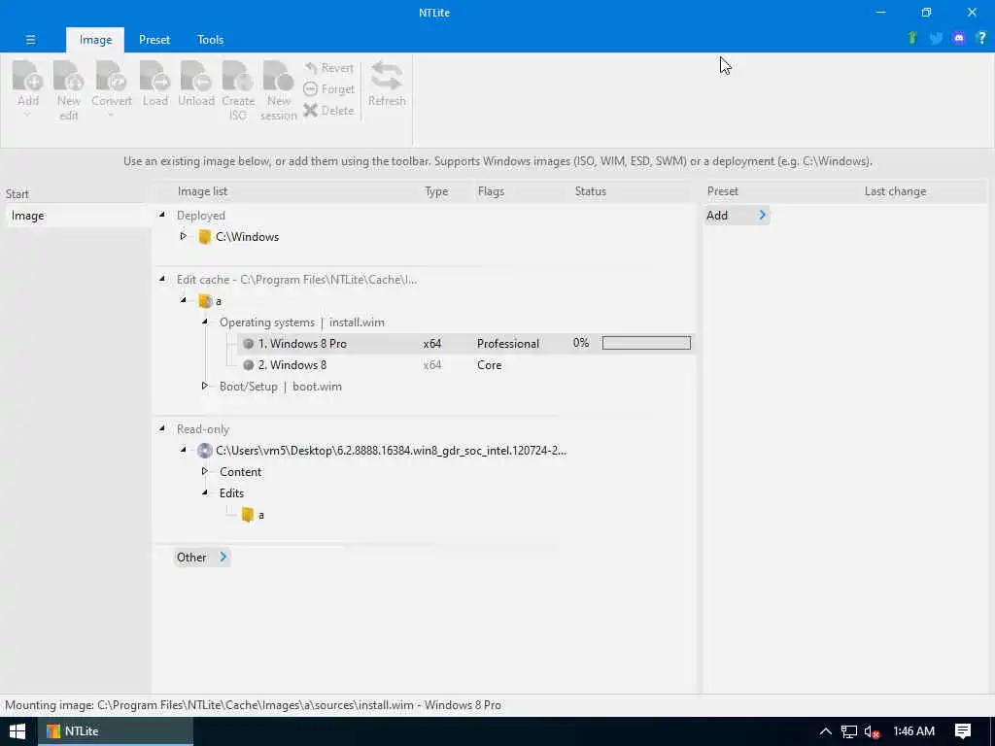Collapse the Read-only group
The image size is (995, 746).
pyautogui.click(x=162, y=428)
